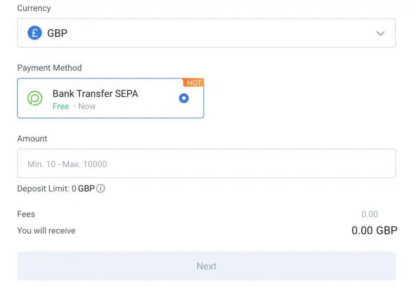Click the You will receive label

(46, 231)
